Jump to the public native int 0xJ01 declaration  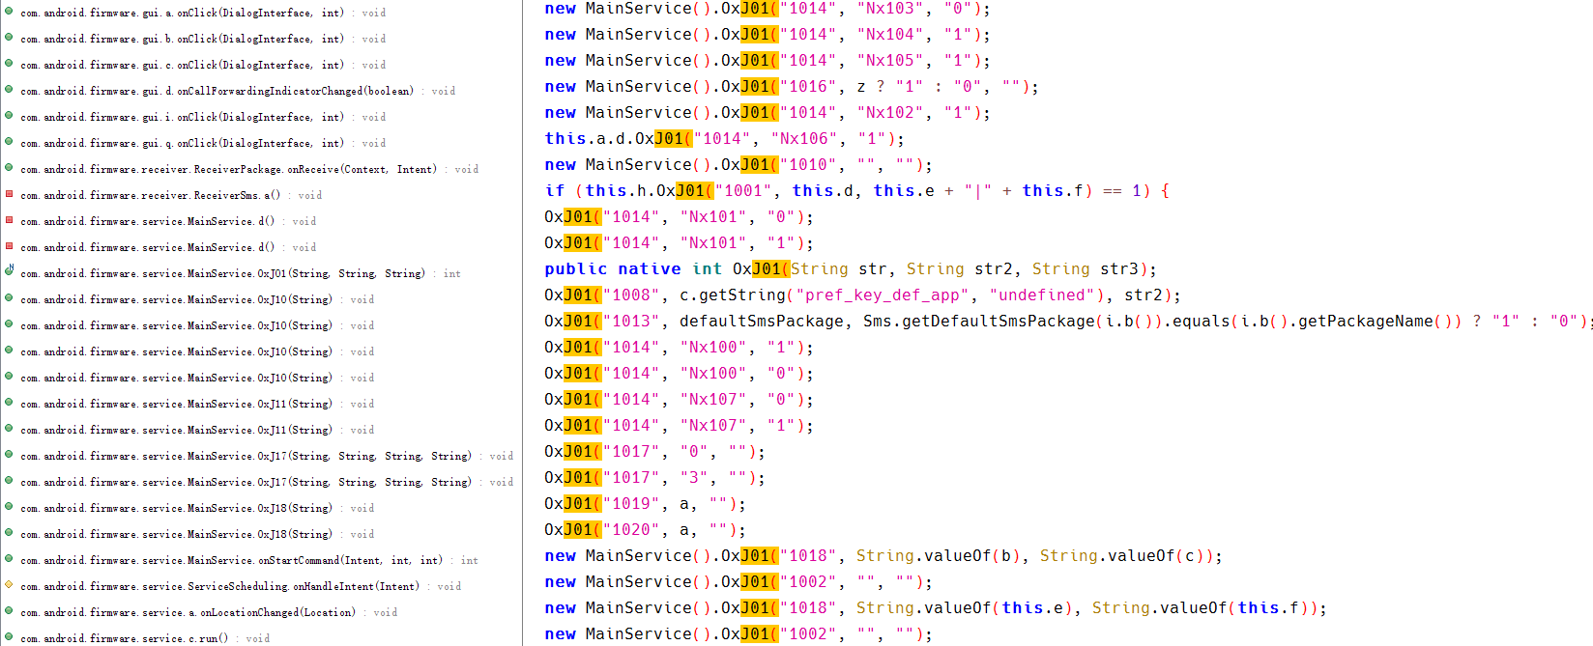click(x=850, y=269)
